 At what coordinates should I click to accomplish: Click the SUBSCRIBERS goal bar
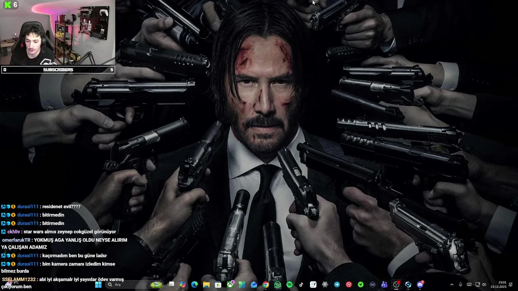[58, 70]
